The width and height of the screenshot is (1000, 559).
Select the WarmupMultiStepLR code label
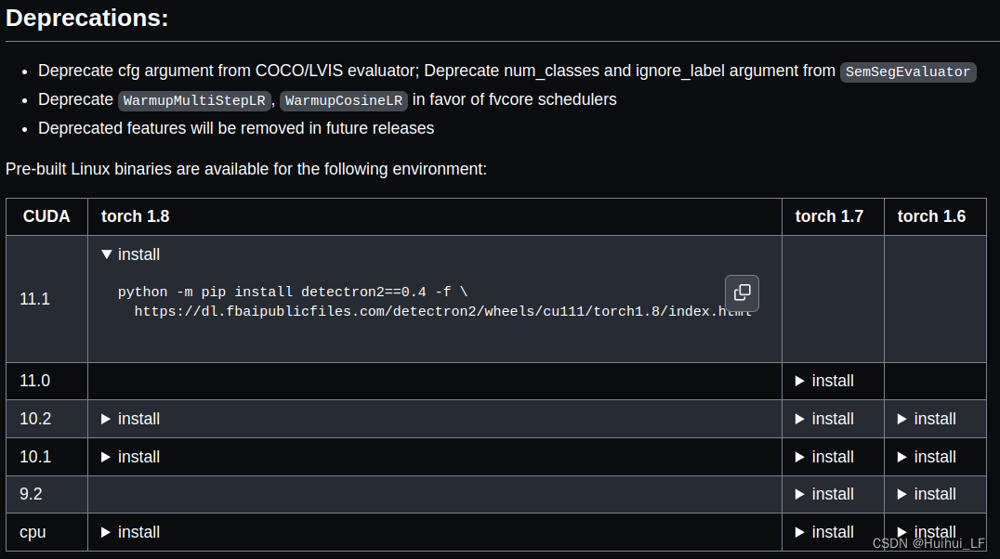coord(194,100)
